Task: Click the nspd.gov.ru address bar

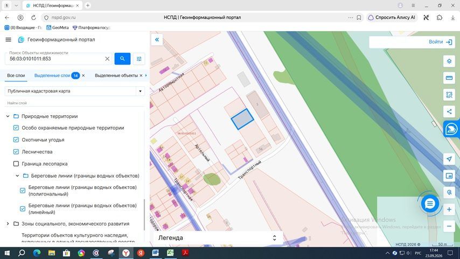Action: (64, 18)
